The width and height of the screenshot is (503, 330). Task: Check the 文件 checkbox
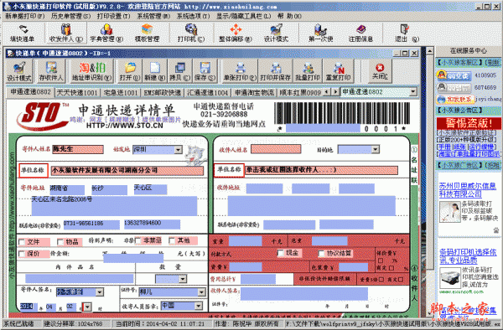tap(22, 241)
